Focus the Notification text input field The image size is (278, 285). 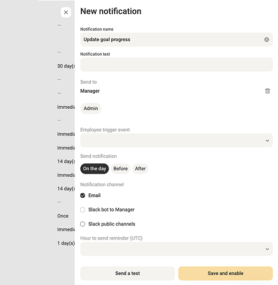(176, 64)
